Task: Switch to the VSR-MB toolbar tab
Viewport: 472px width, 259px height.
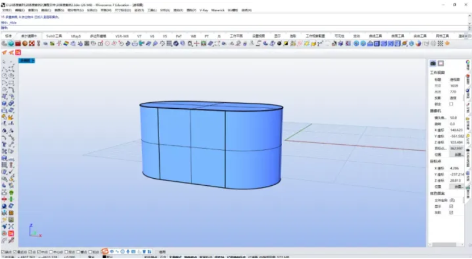Action: 122,36
